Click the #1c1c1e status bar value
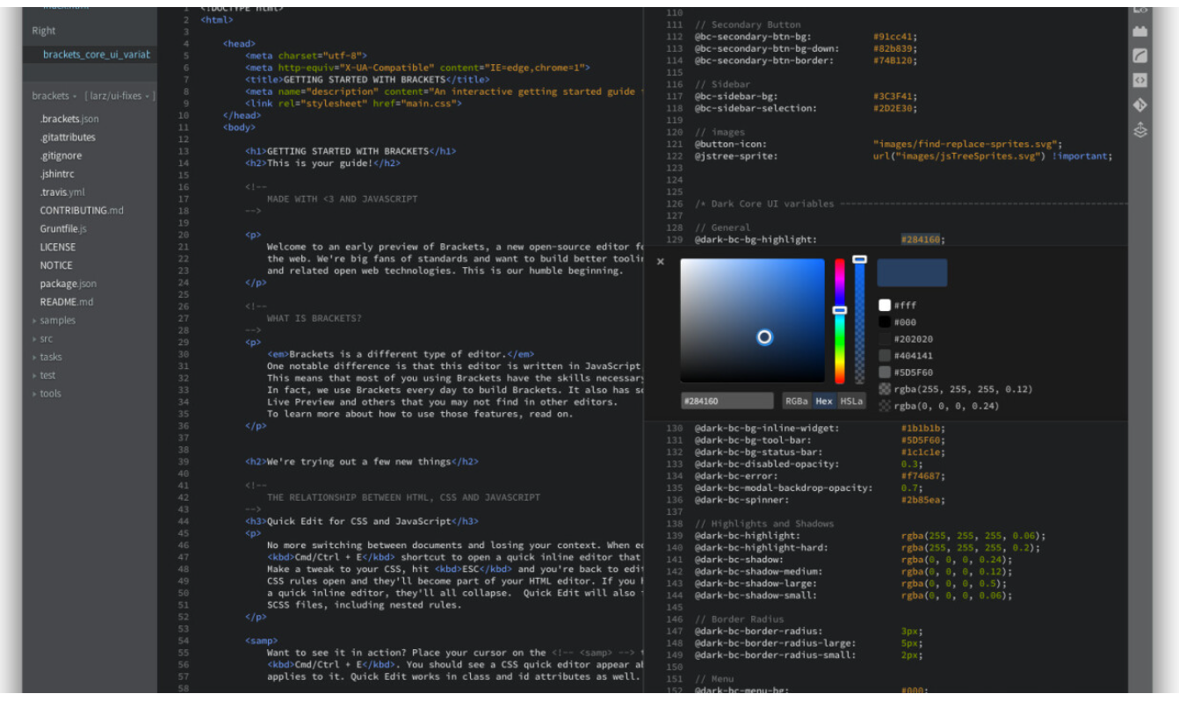Viewport: 1179px width, 701px height. pos(922,452)
